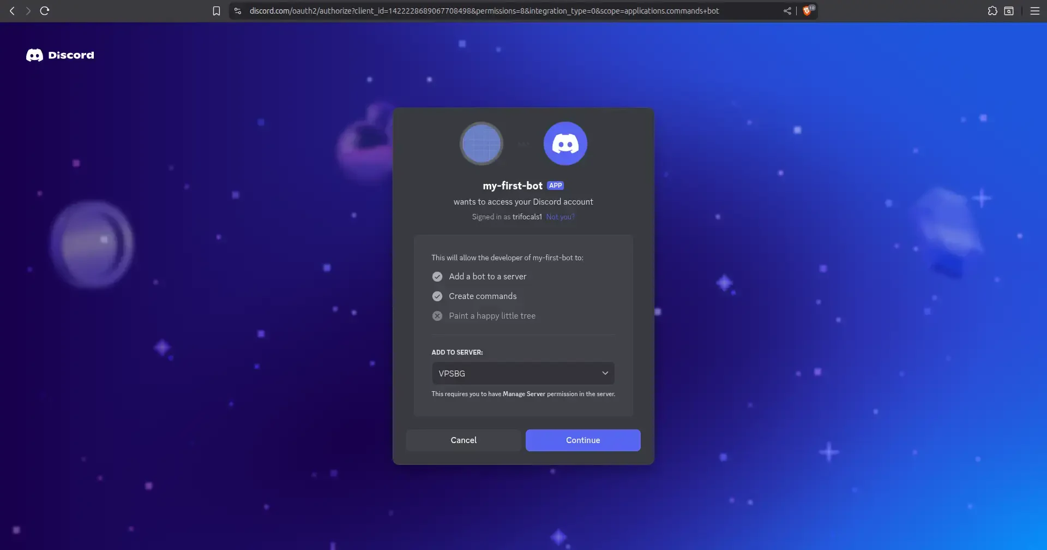Click the share icon in address bar
Image resolution: width=1047 pixels, height=550 pixels.
pyautogui.click(x=787, y=11)
